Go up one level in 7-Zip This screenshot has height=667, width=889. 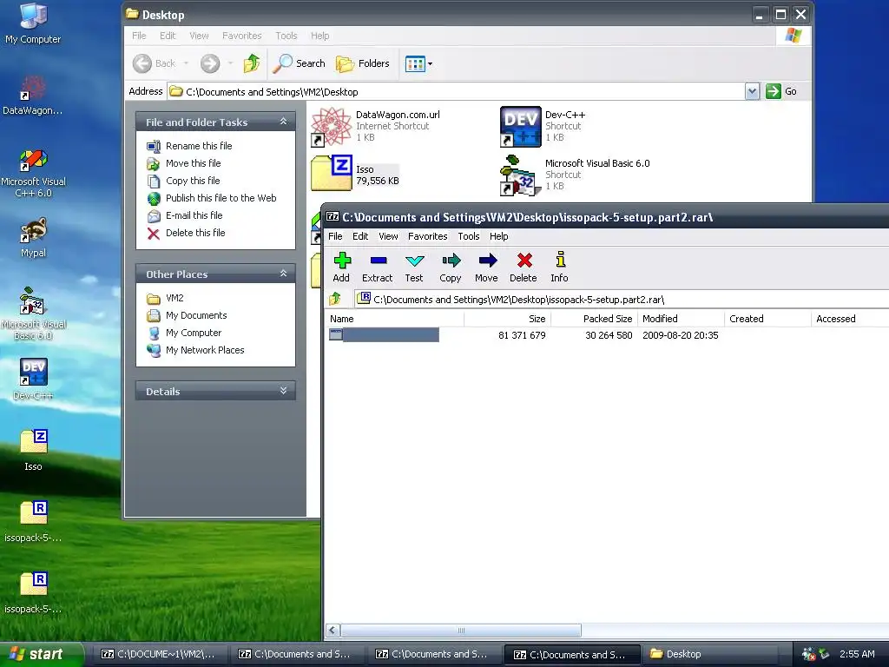335,299
